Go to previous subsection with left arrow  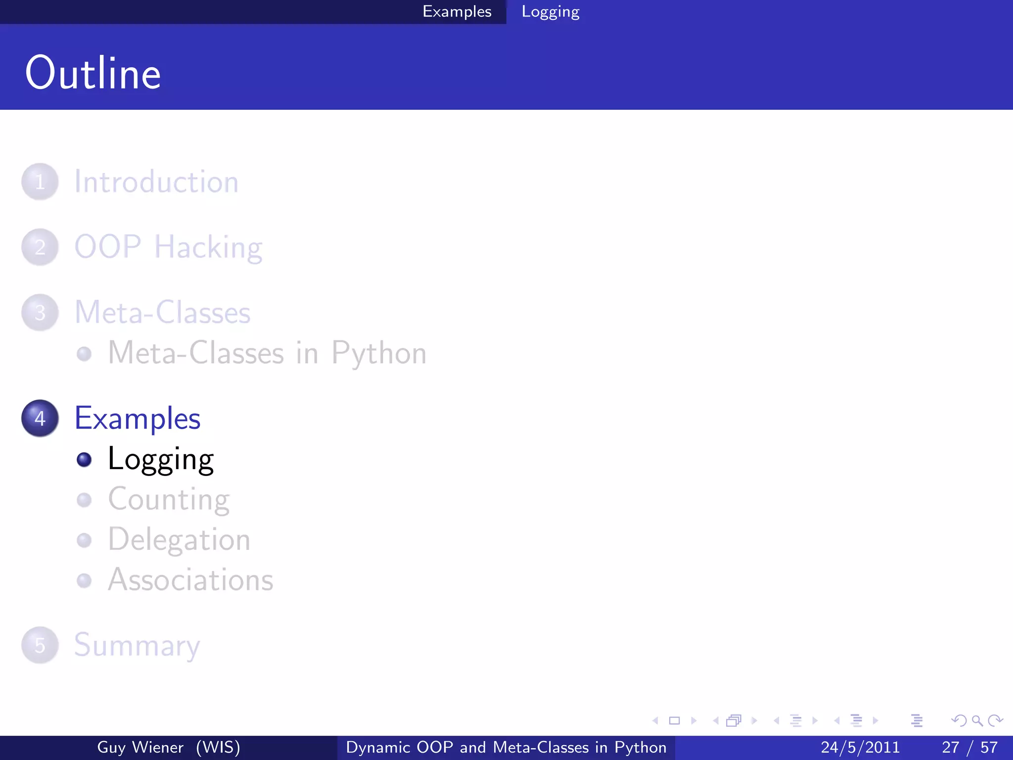pos(777,721)
